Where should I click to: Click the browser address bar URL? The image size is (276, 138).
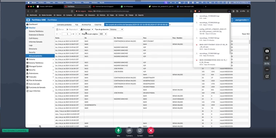(109, 11)
